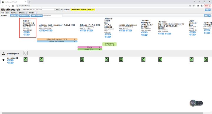Switch to the Overview tab
This screenshot has width=212, height=114.
[x=3, y=13]
